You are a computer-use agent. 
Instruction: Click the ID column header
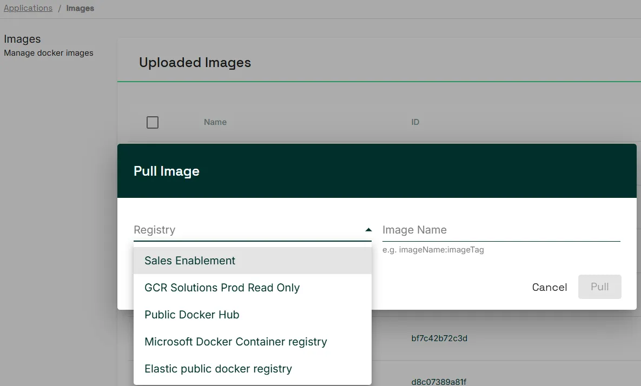pyautogui.click(x=415, y=122)
